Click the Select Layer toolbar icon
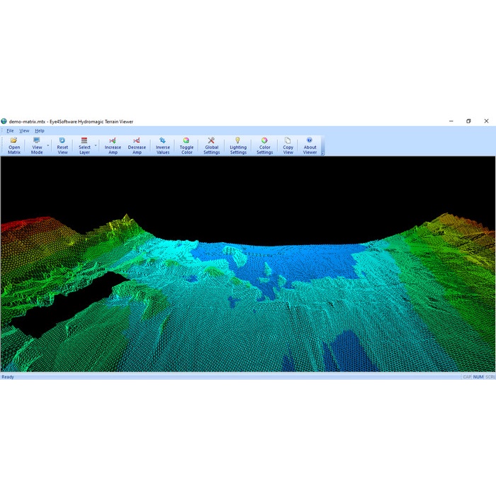This screenshot has height=496, width=496. (x=84, y=146)
